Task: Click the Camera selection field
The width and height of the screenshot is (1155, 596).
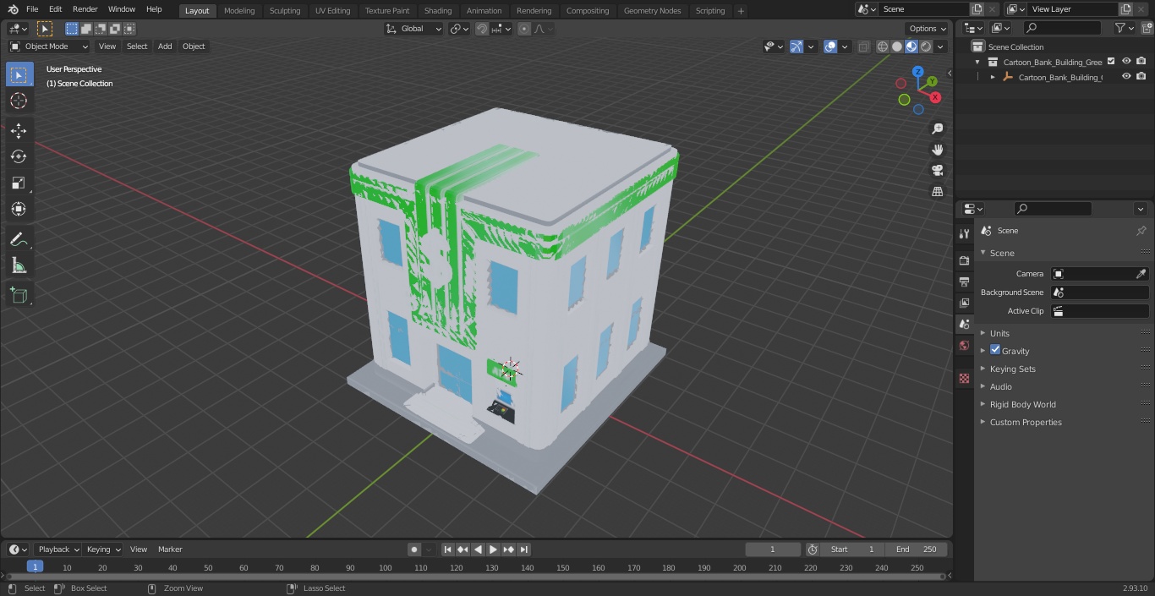Action: click(1099, 274)
